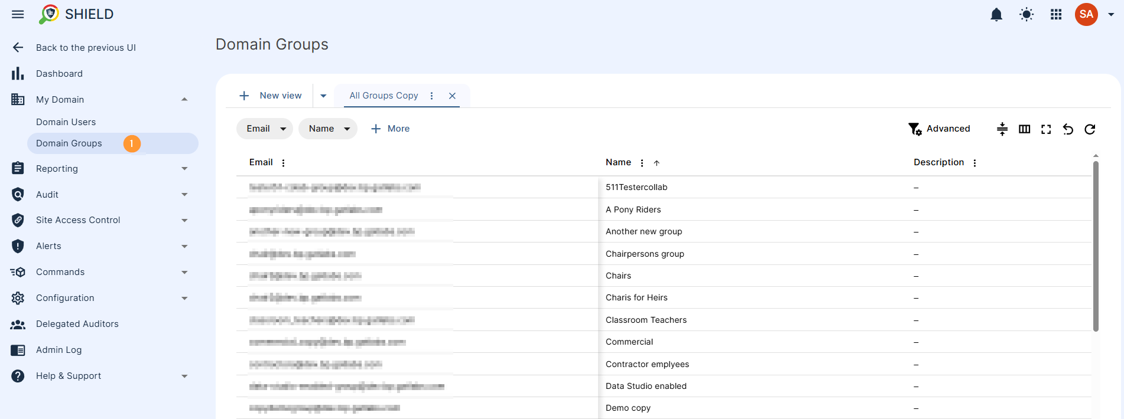Image resolution: width=1124 pixels, height=419 pixels.
Task: Open Back to the previous UI link
Action: [x=86, y=48]
